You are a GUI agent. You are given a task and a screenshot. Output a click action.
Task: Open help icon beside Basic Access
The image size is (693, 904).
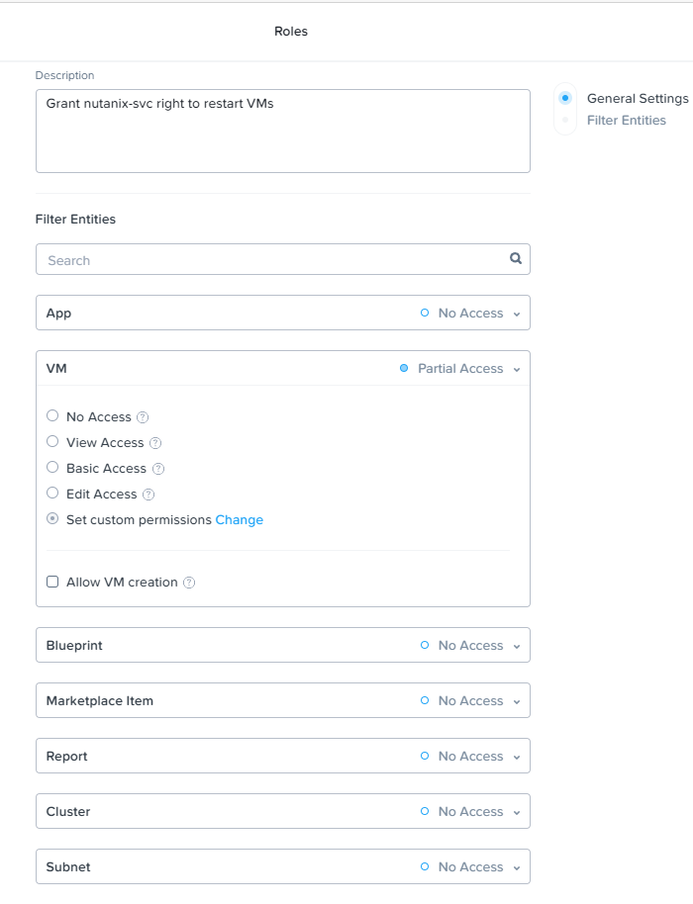click(x=158, y=469)
